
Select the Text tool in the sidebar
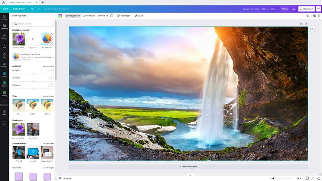coord(4,46)
